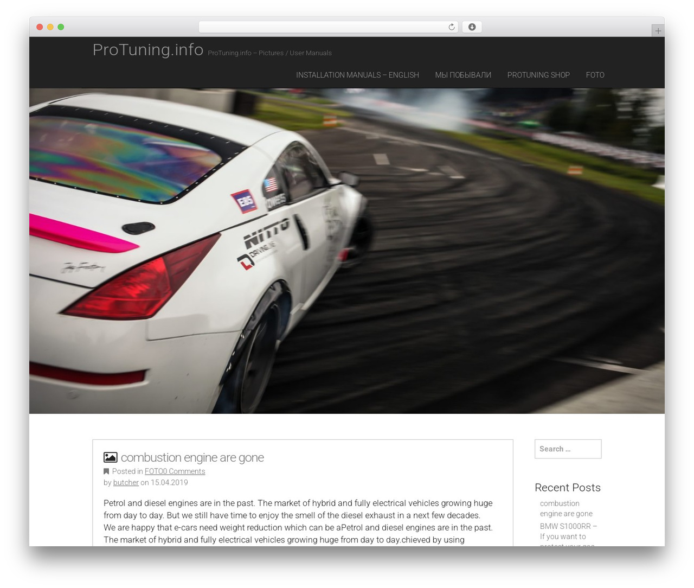Click the tagline ProTuning.info – Pictures / User Manuals

(x=269, y=53)
